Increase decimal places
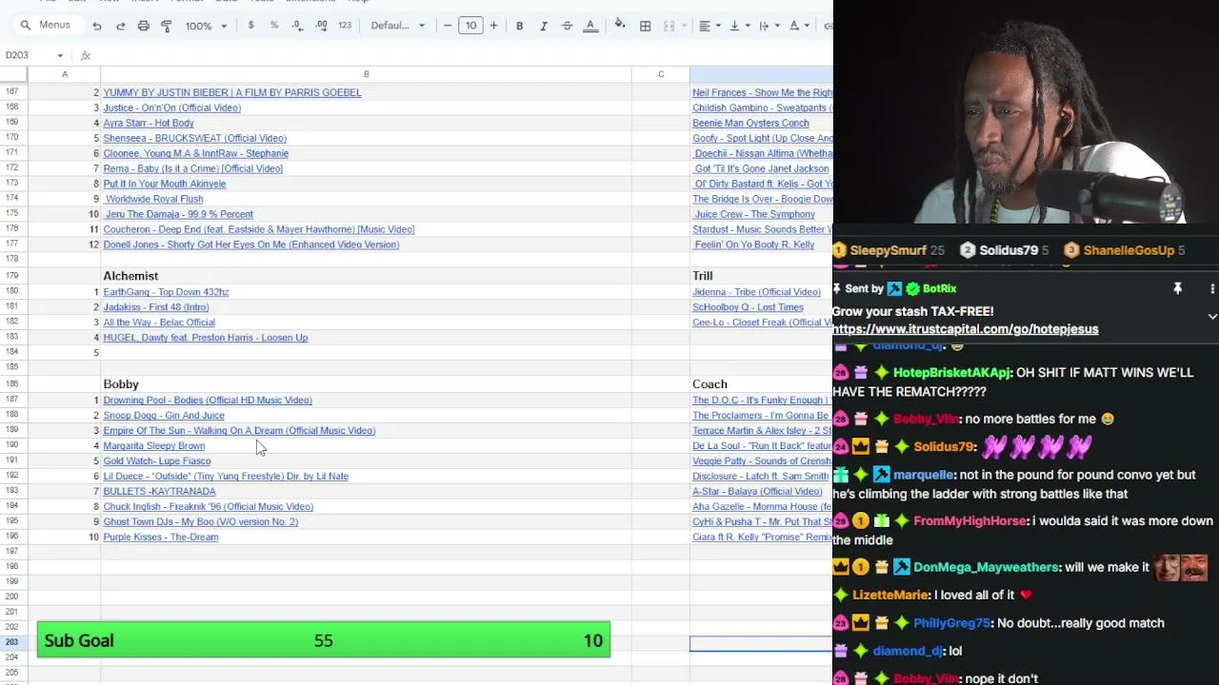This screenshot has height=685, width=1219. click(x=321, y=26)
